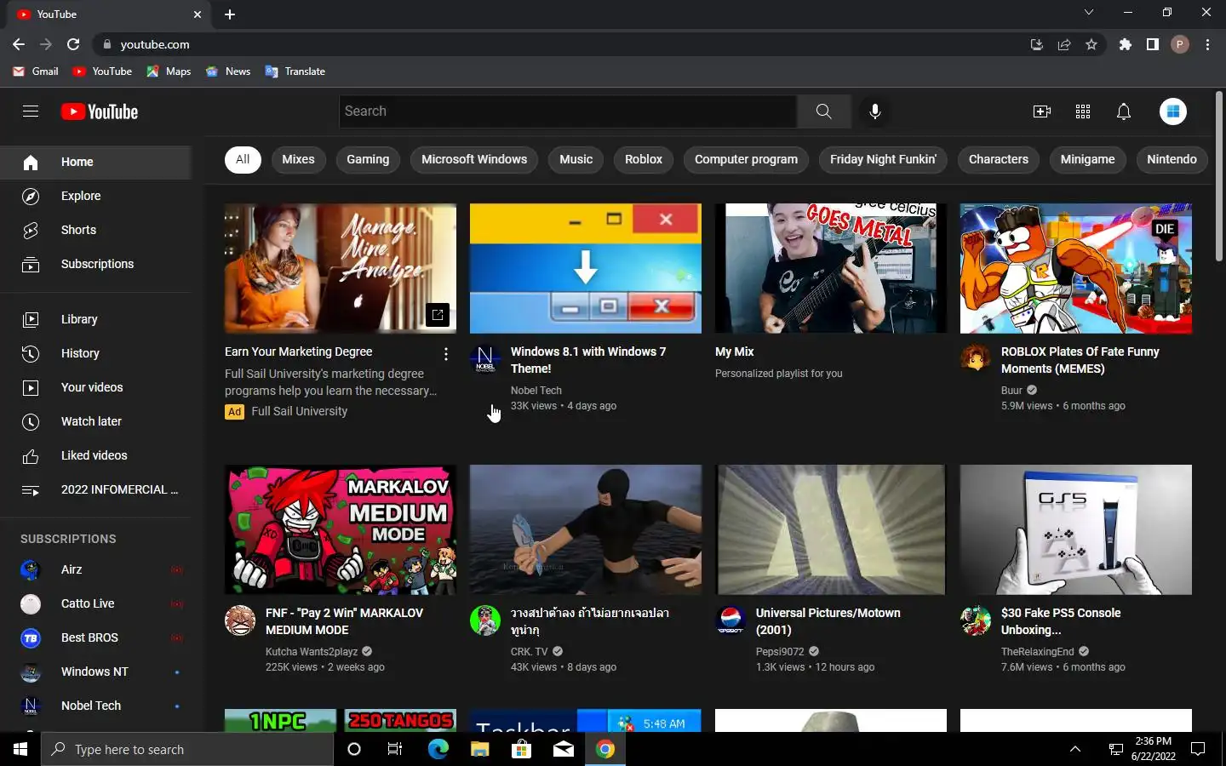Image resolution: width=1226 pixels, height=766 pixels.
Task: Open the Create video camera icon
Action: (1042, 111)
